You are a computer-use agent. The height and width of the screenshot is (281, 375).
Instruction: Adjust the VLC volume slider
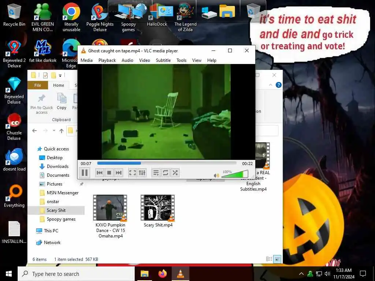[x=235, y=174]
